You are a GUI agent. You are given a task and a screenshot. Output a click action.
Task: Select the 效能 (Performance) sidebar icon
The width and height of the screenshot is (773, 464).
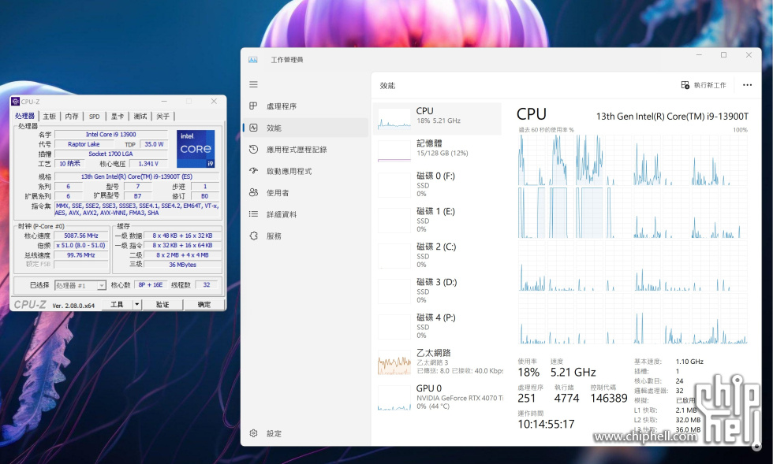pyautogui.click(x=253, y=128)
